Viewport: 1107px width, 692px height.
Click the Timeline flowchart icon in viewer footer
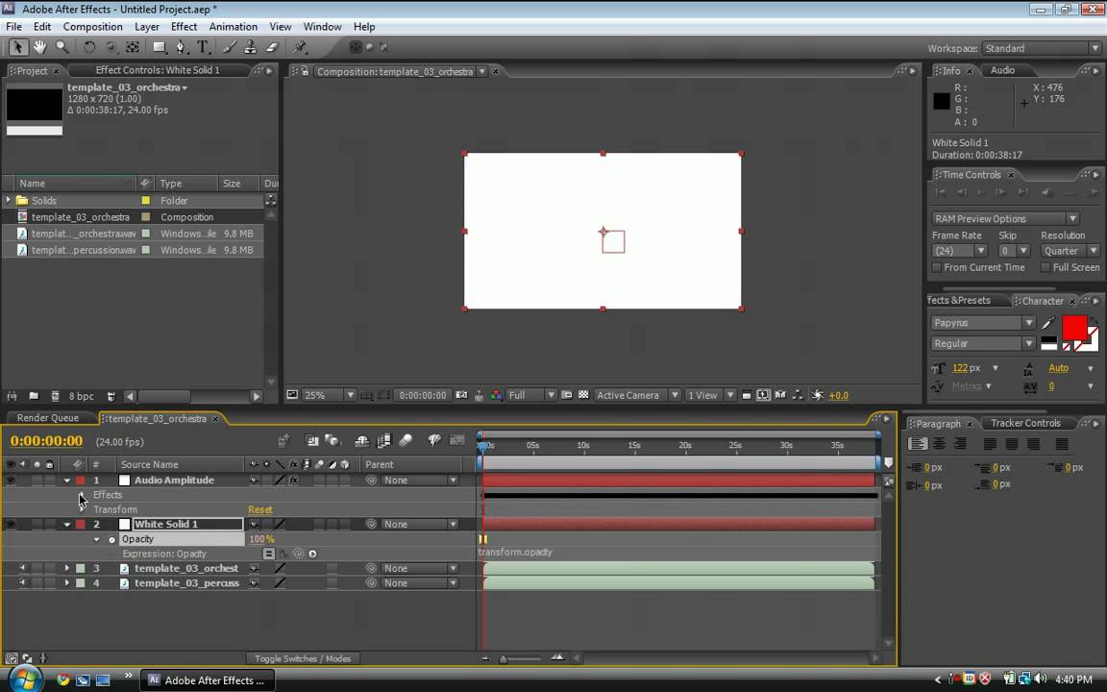798,395
